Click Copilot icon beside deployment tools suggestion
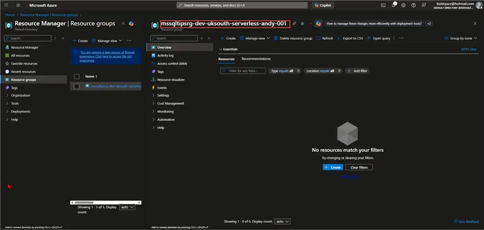 pyautogui.click(x=318, y=24)
